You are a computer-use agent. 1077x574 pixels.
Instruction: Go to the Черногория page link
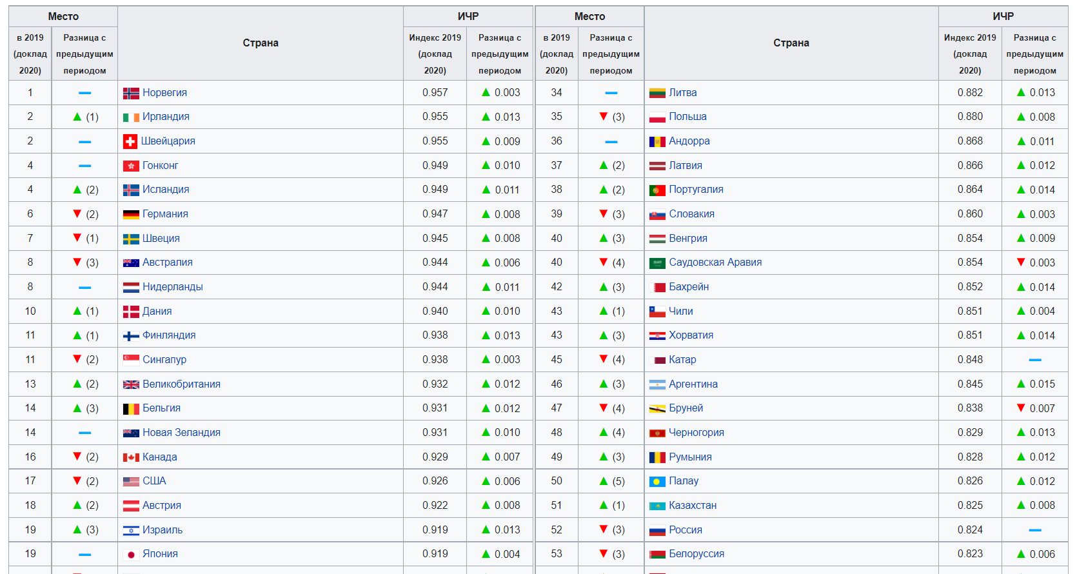[x=696, y=433]
